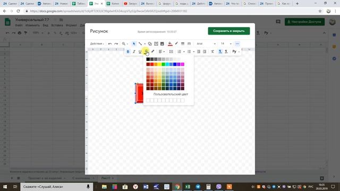Click the Настройки Доступа button

pos(304,22)
